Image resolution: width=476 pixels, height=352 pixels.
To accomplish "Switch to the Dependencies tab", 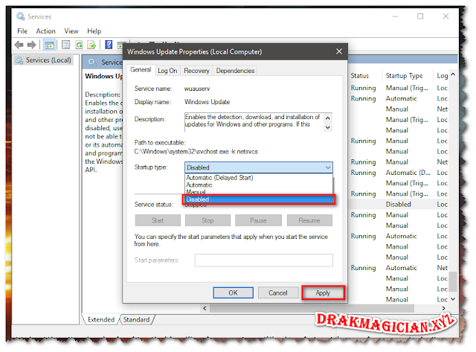I will (235, 71).
